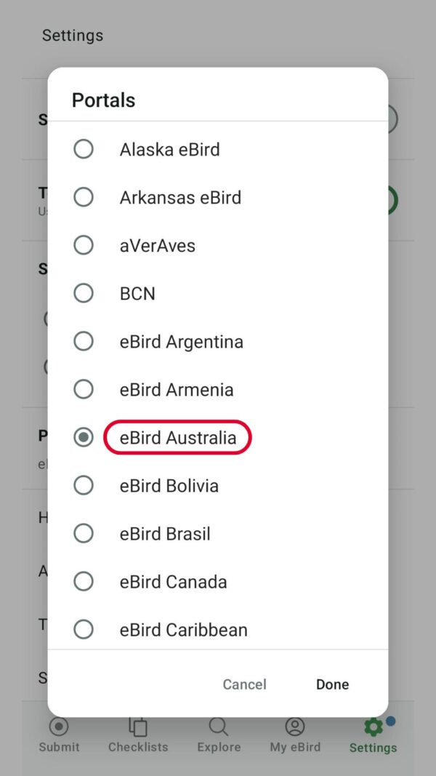Select the Arkansas eBird portal
This screenshot has width=436, height=776.
[84, 197]
